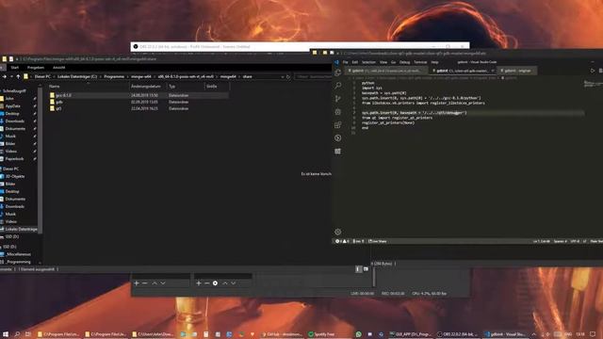603x339 pixels.
Task: Refresh the File Explorer address bar
Action: tap(288, 77)
